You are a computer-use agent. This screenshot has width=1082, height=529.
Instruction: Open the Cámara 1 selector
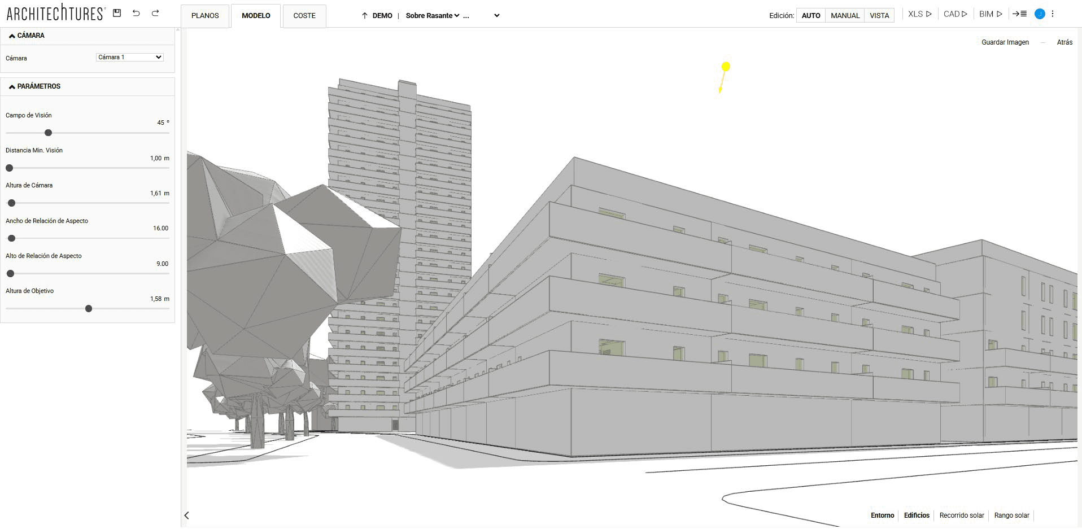tap(129, 57)
